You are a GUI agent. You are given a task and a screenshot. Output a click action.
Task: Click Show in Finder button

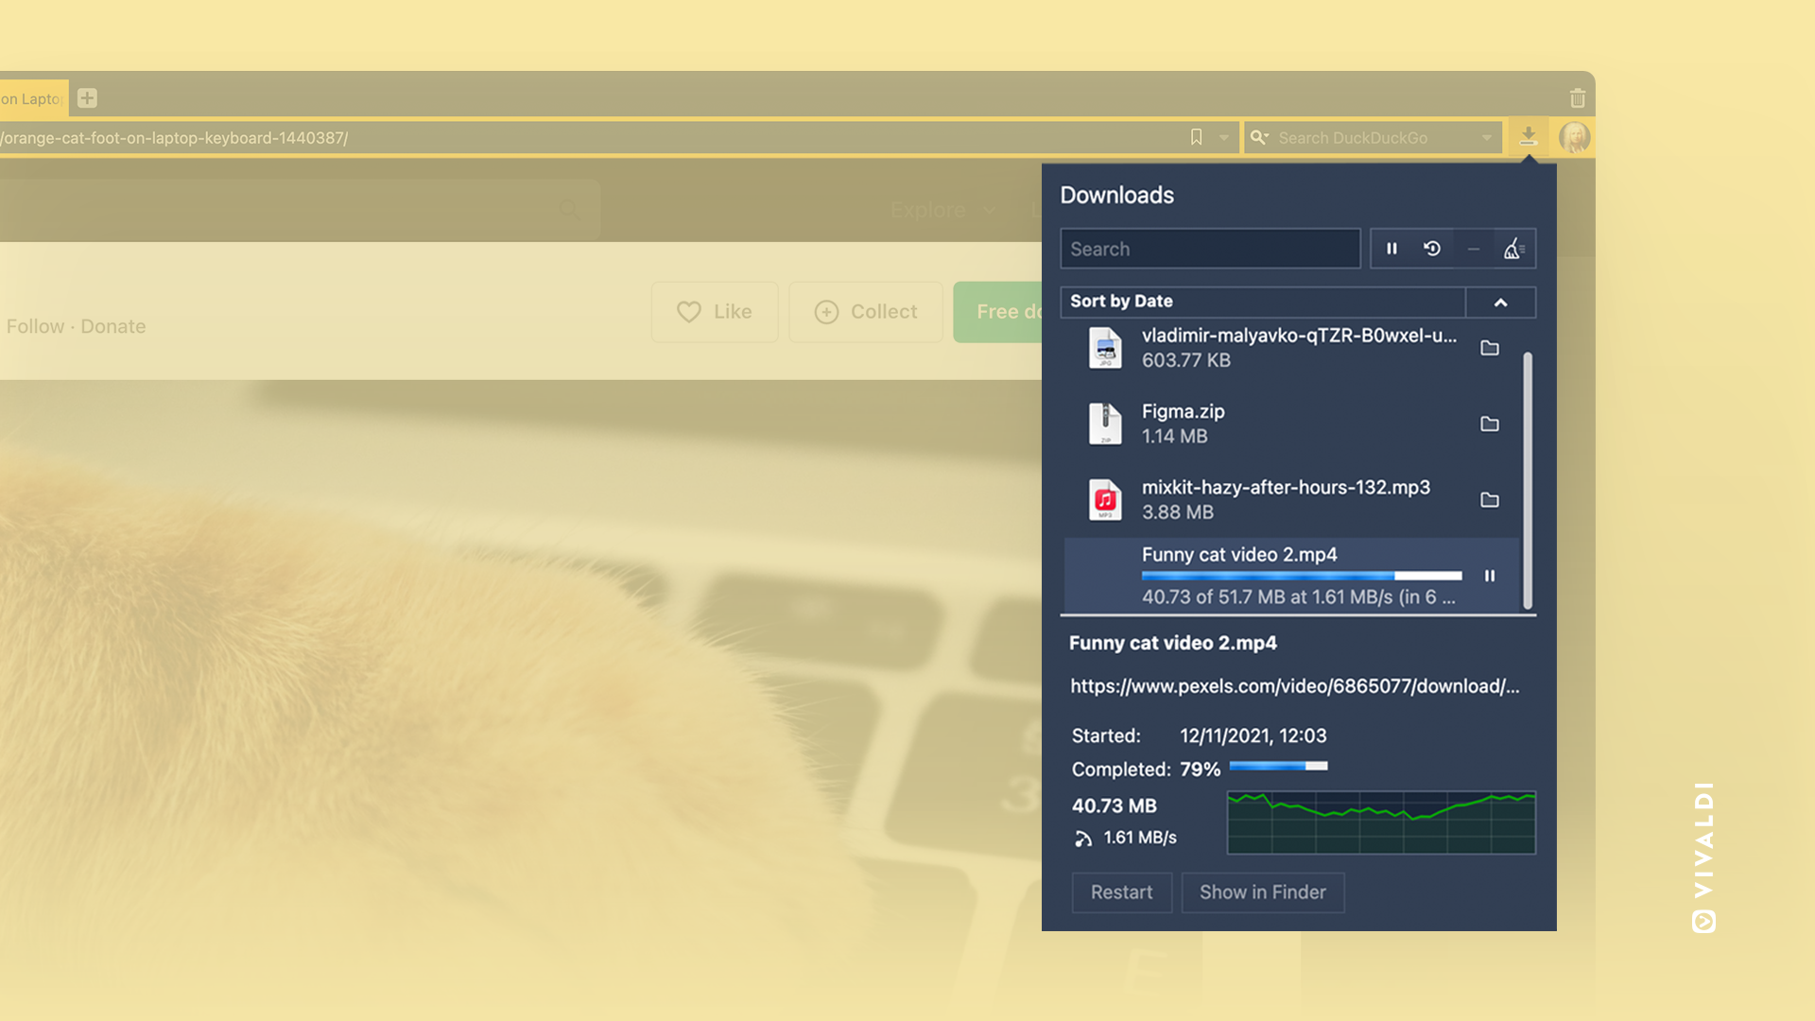point(1262,892)
